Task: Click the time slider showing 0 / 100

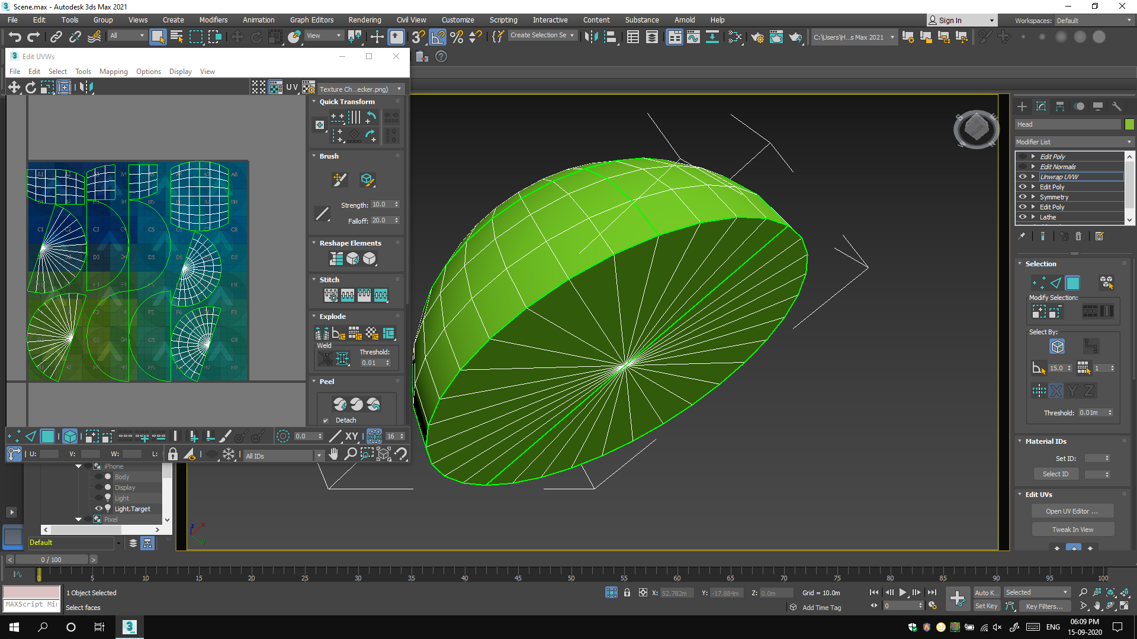Action: (x=51, y=560)
